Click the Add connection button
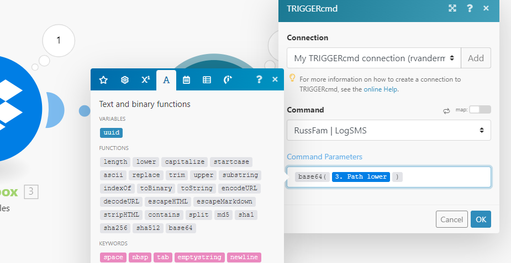Screen dimensions: 511x263 click(476, 58)
